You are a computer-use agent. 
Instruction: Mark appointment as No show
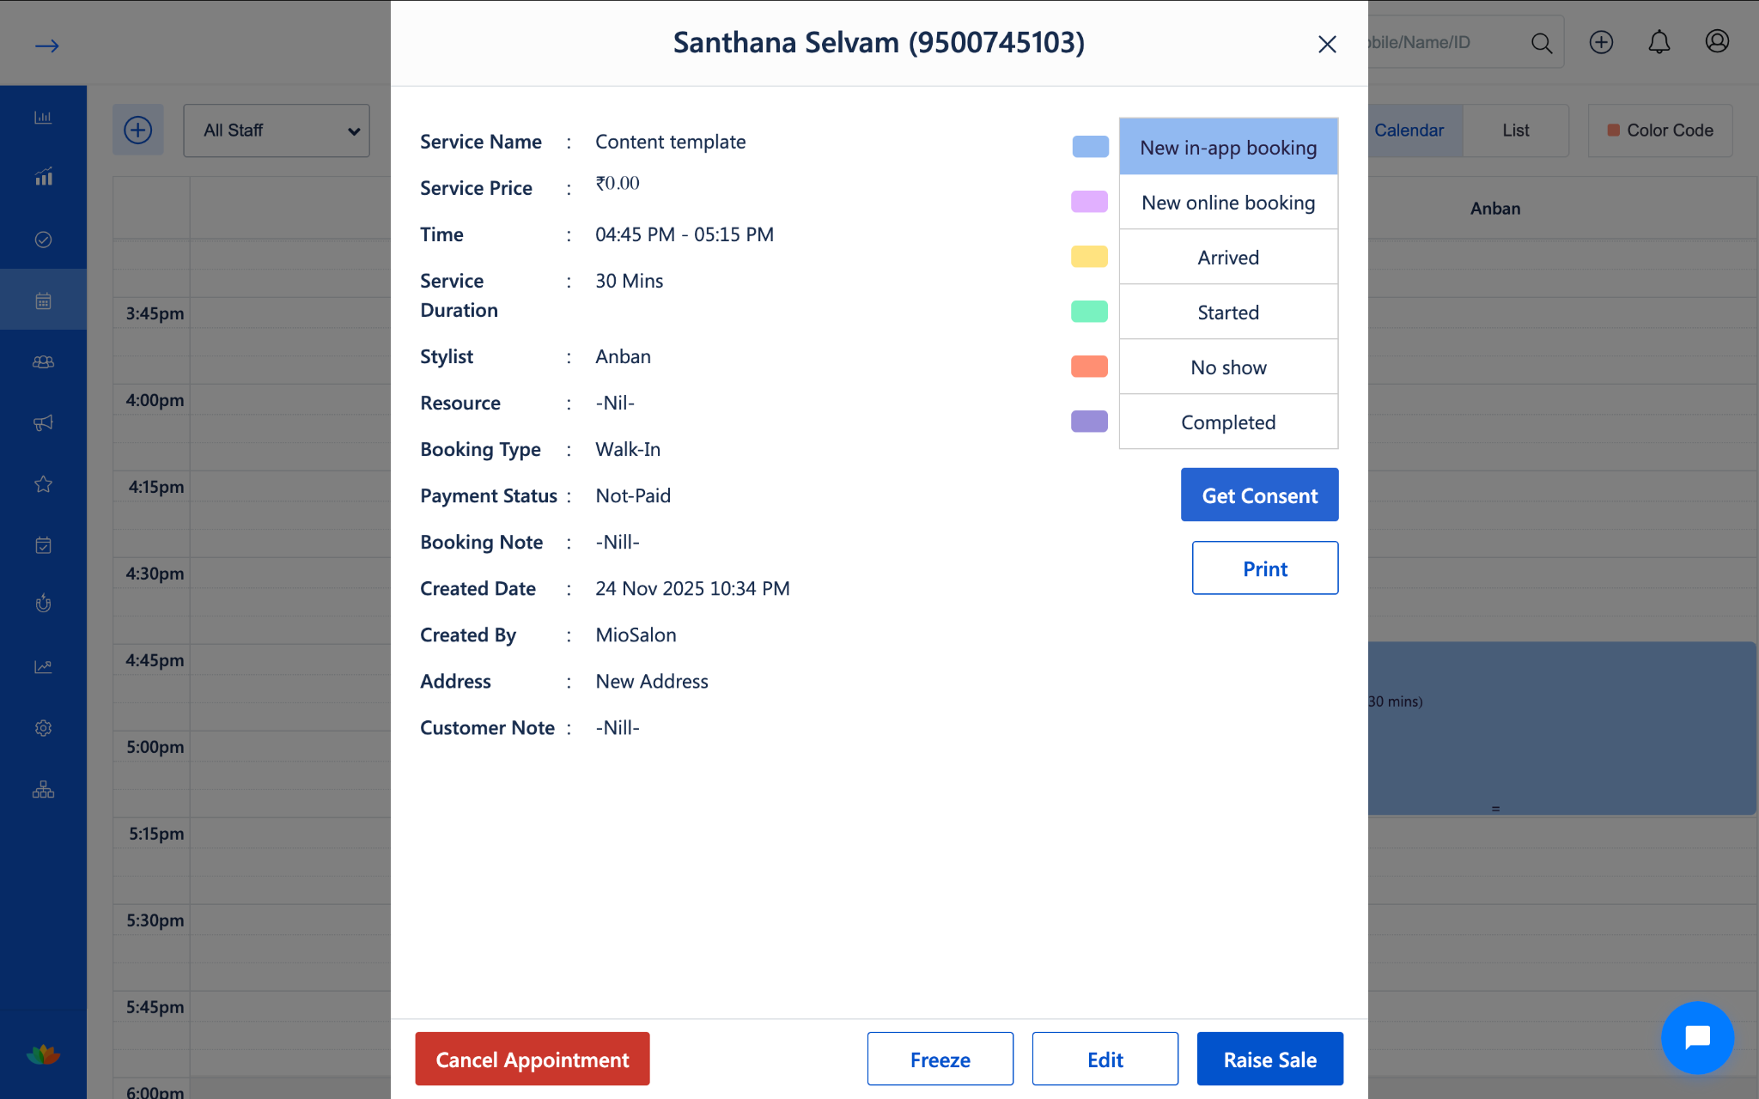tap(1227, 367)
